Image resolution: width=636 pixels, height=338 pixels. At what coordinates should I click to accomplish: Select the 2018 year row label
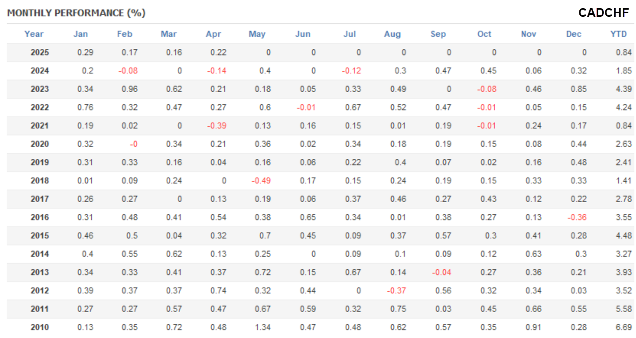40,181
